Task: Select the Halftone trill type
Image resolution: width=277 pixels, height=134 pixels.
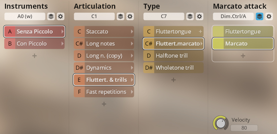Action: [x=173, y=56]
